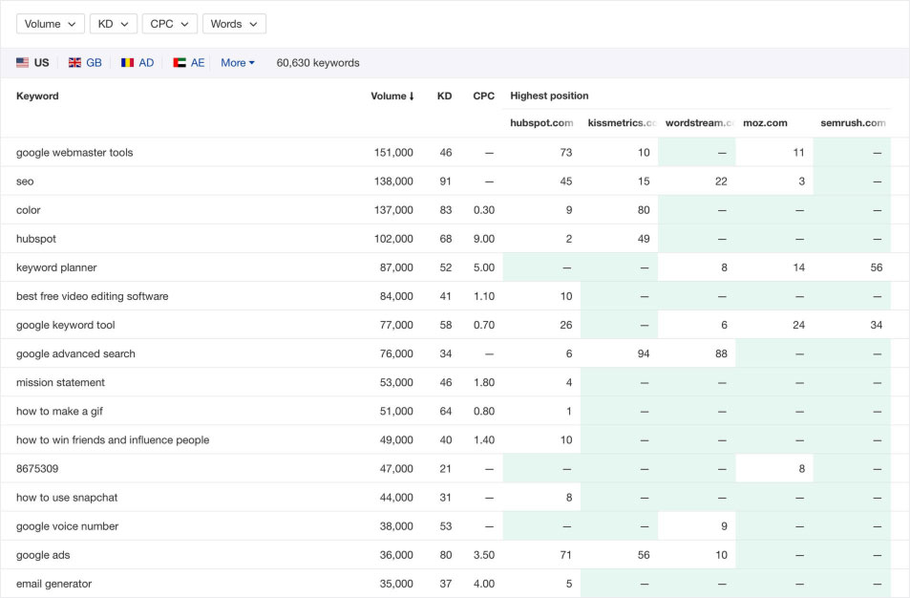The width and height of the screenshot is (910, 598).
Task: Open 'best free video editing software' keyword
Action: click(x=93, y=296)
